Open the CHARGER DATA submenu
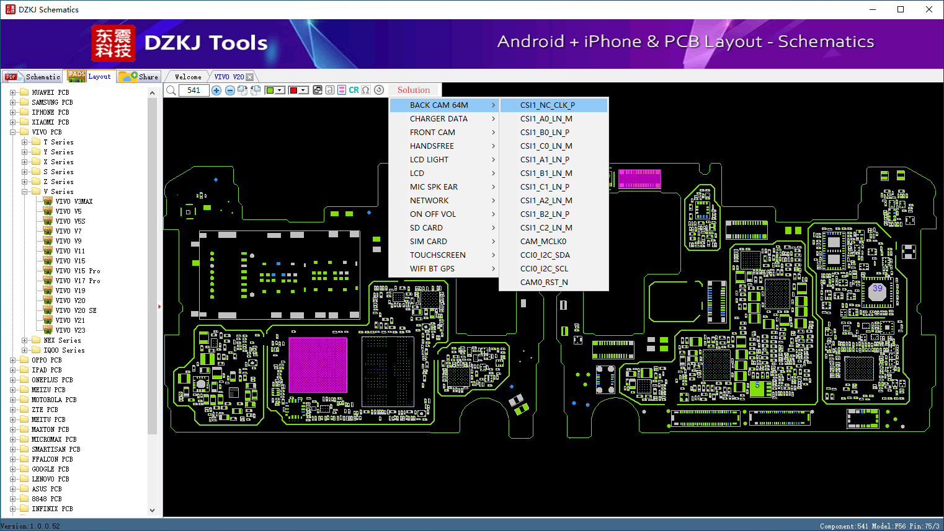 (x=444, y=119)
